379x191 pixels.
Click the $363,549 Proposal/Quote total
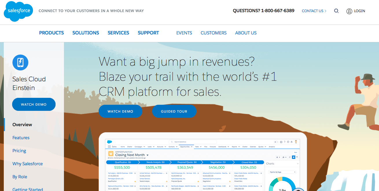pos(185,168)
